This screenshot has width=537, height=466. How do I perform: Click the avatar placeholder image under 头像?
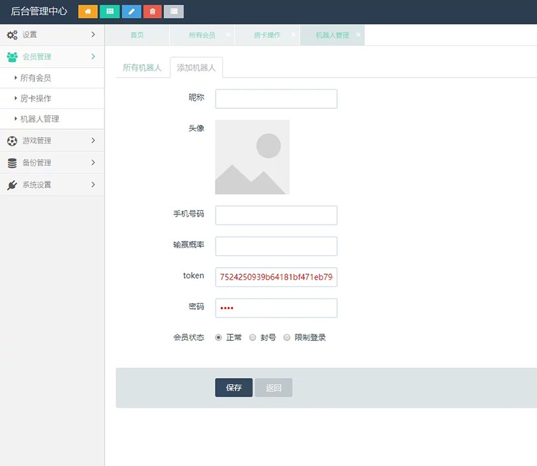point(252,157)
